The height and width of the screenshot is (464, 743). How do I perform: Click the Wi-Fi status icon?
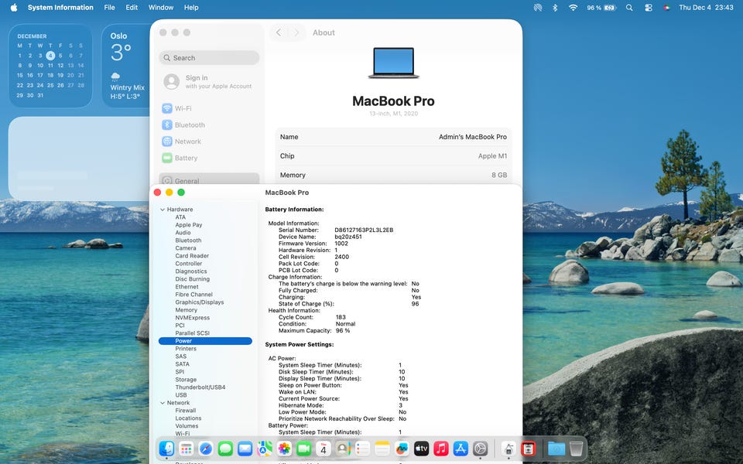[574, 8]
